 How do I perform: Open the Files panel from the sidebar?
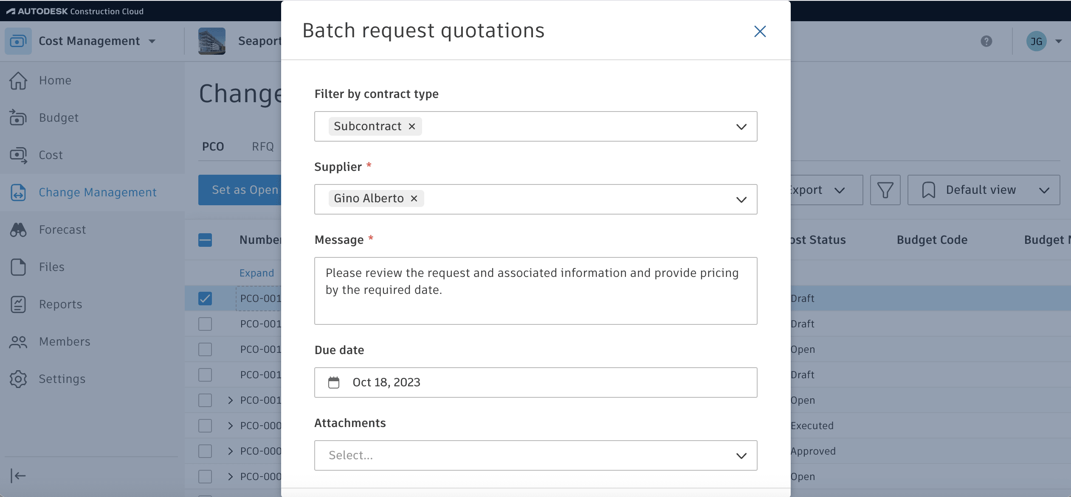[51, 267]
